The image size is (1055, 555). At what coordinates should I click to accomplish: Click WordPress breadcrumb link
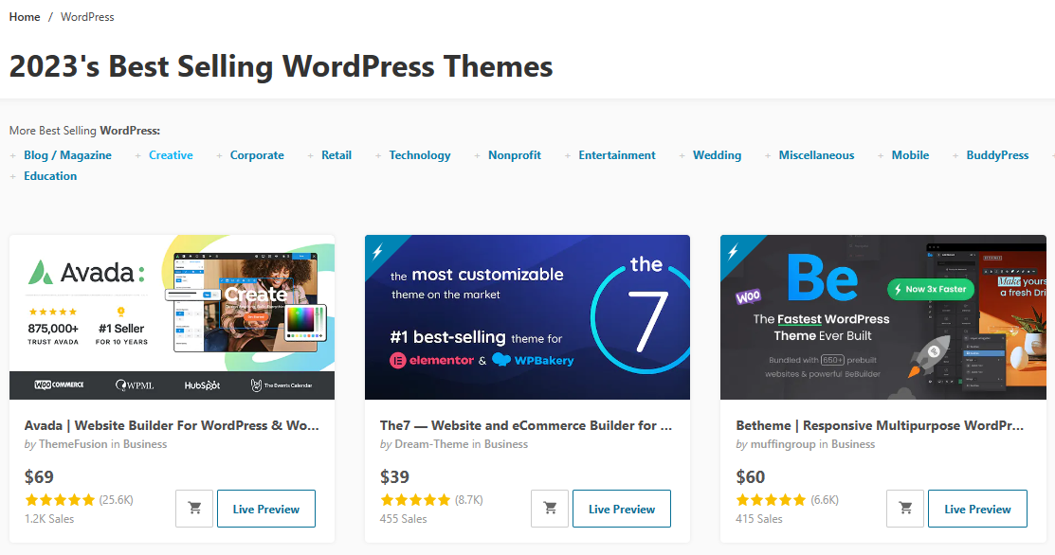point(87,17)
